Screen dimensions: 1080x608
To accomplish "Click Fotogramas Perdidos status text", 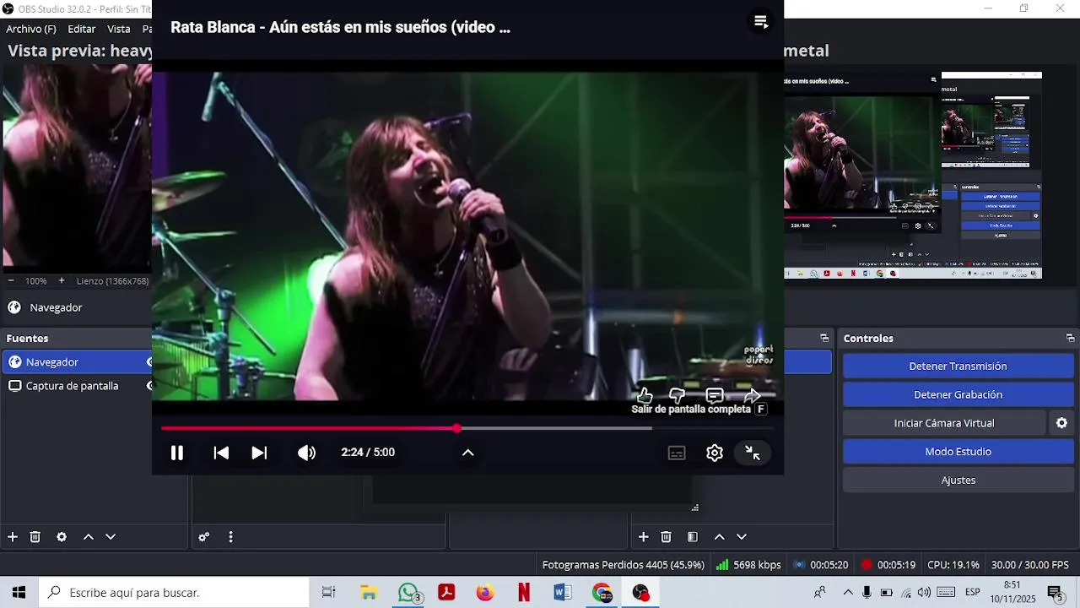I will (624, 565).
